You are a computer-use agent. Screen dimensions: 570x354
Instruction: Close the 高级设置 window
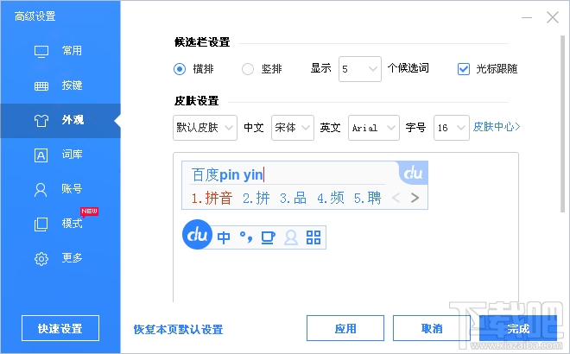[553, 17]
